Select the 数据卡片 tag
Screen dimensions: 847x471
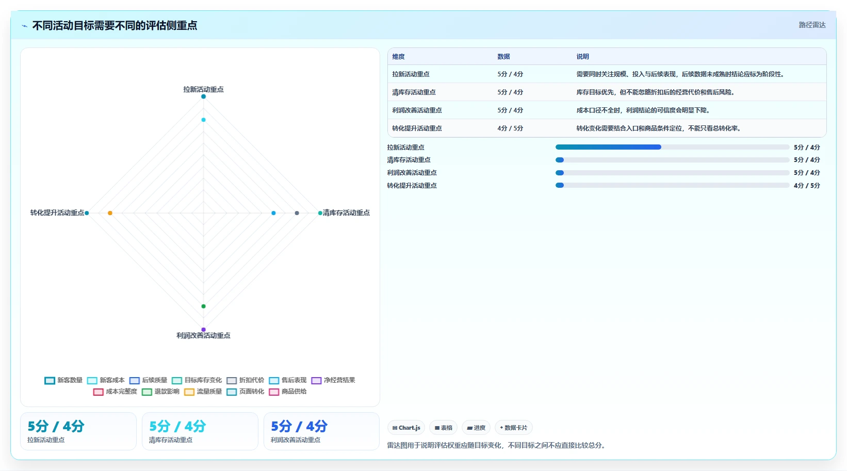(x=514, y=428)
